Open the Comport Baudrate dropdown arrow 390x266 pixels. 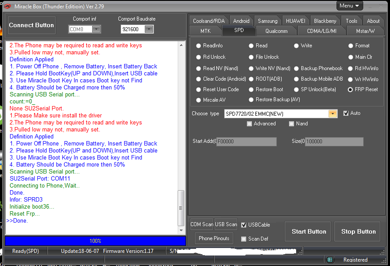(x=149, y=29)
